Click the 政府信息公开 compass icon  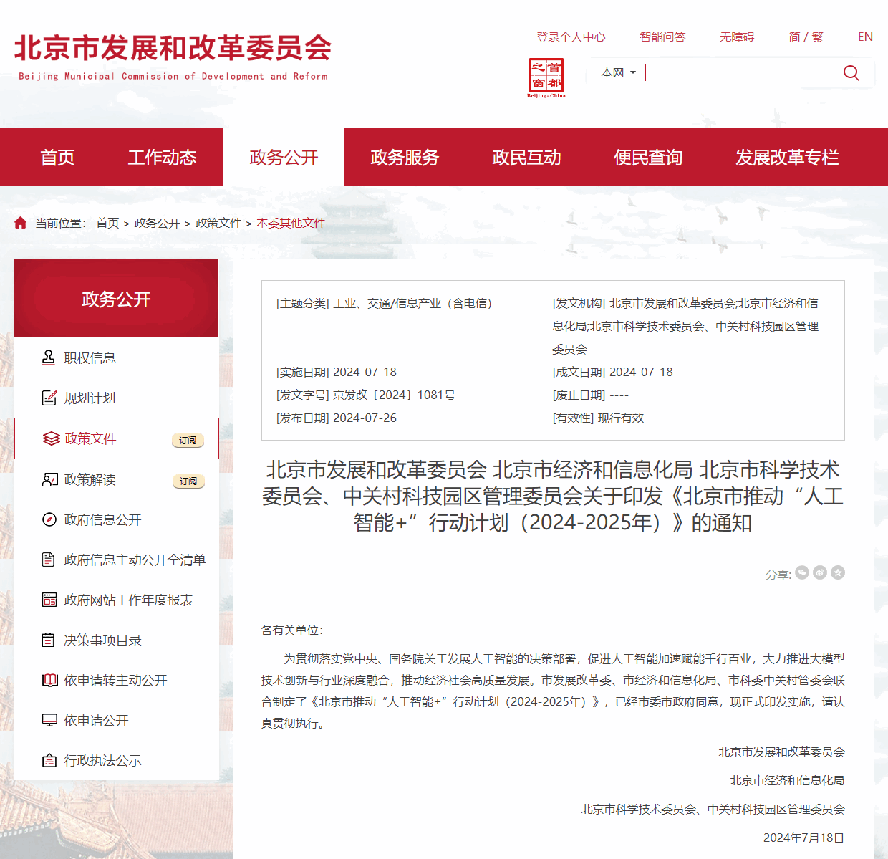(x=49, y=519)
